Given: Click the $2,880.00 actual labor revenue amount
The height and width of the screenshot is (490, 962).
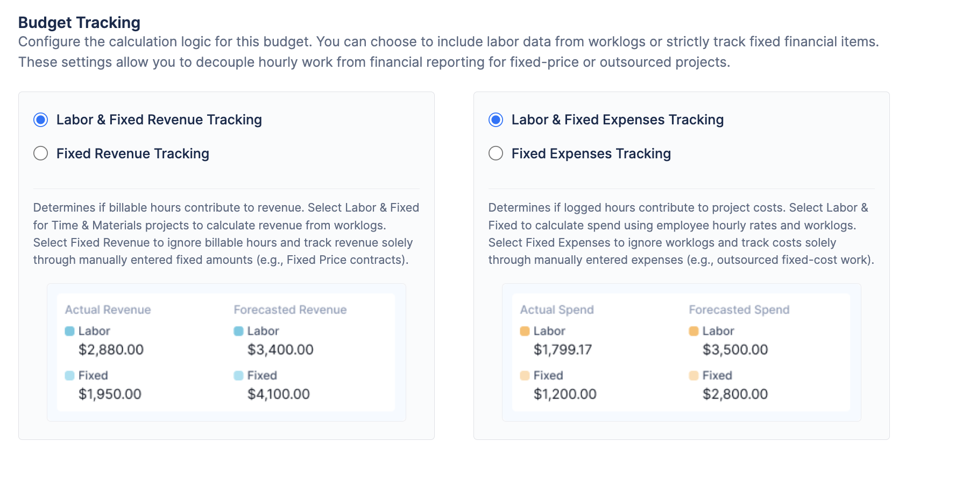Looking at the screenshot, I should [x=111, y=350].
